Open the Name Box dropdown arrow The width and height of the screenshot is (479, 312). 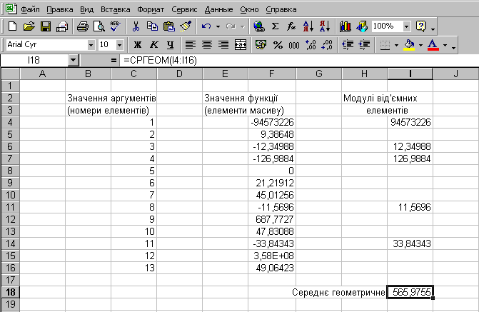pyautogui.click(x=74, y=60)
